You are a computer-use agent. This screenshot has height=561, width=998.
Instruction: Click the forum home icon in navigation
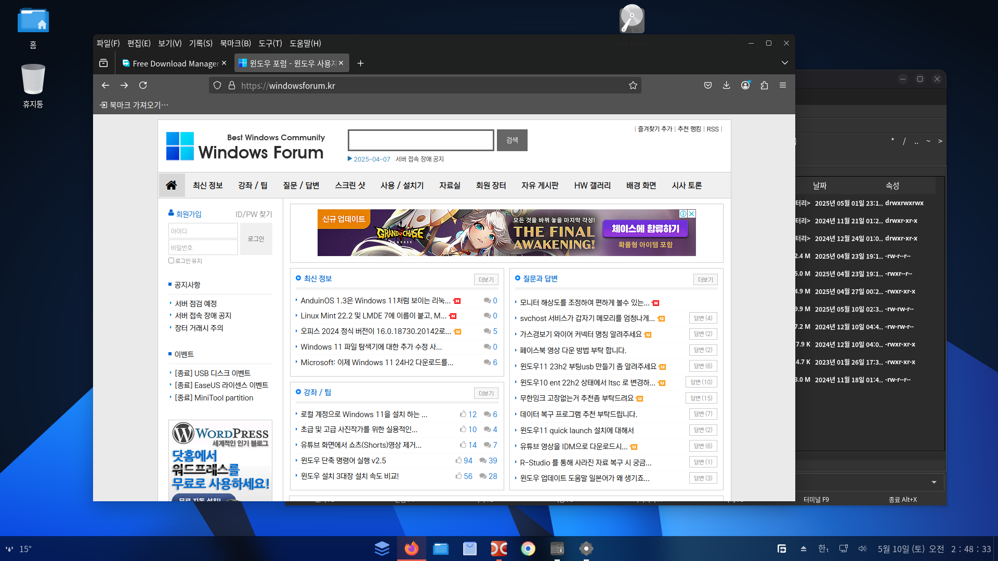(x=172, y=185)
